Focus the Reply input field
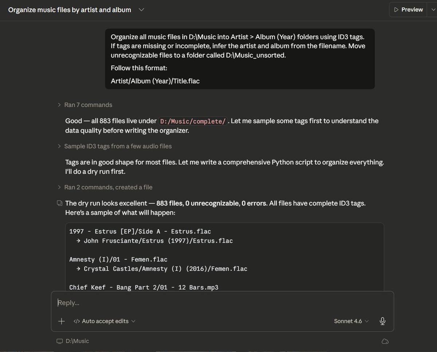437x352 pixels. [x=222, y=303]
